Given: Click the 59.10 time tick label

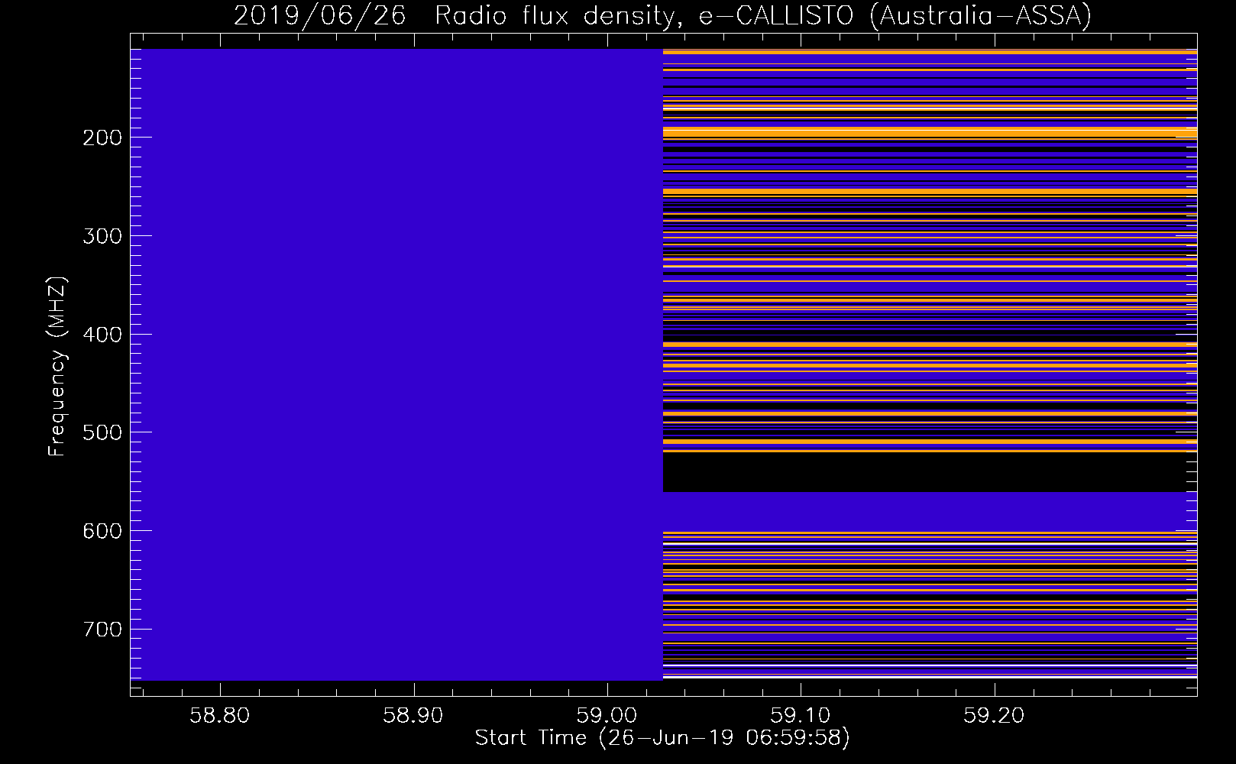Looking at the screenshot, I should pos(801,716).
